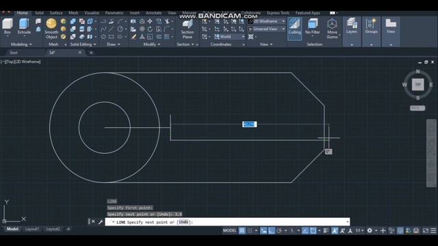Open the Annotate ribbon tab
The width and height of the screenshot is (438, 246).
click(153, 13)
